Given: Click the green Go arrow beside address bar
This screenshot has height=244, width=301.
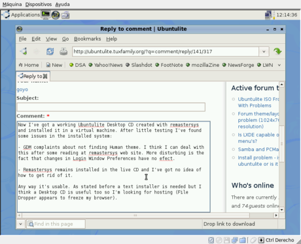Looking at the screenshot, I should [277, 51].
